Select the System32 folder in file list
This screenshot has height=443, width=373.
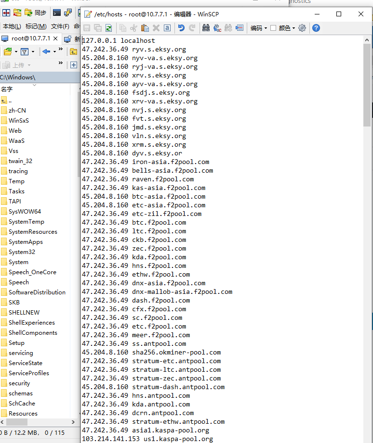pos(22,252)
